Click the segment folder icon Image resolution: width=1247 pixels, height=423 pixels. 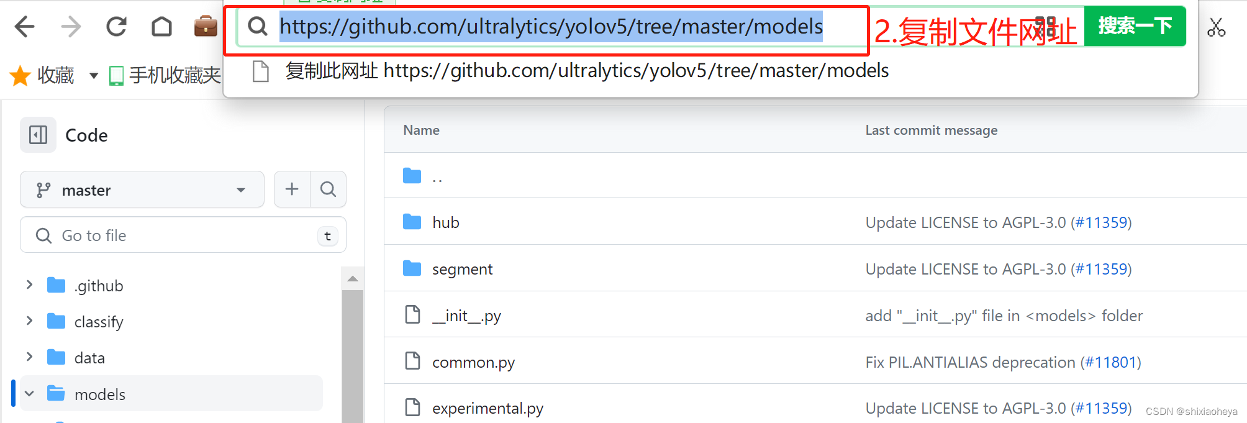412,268
